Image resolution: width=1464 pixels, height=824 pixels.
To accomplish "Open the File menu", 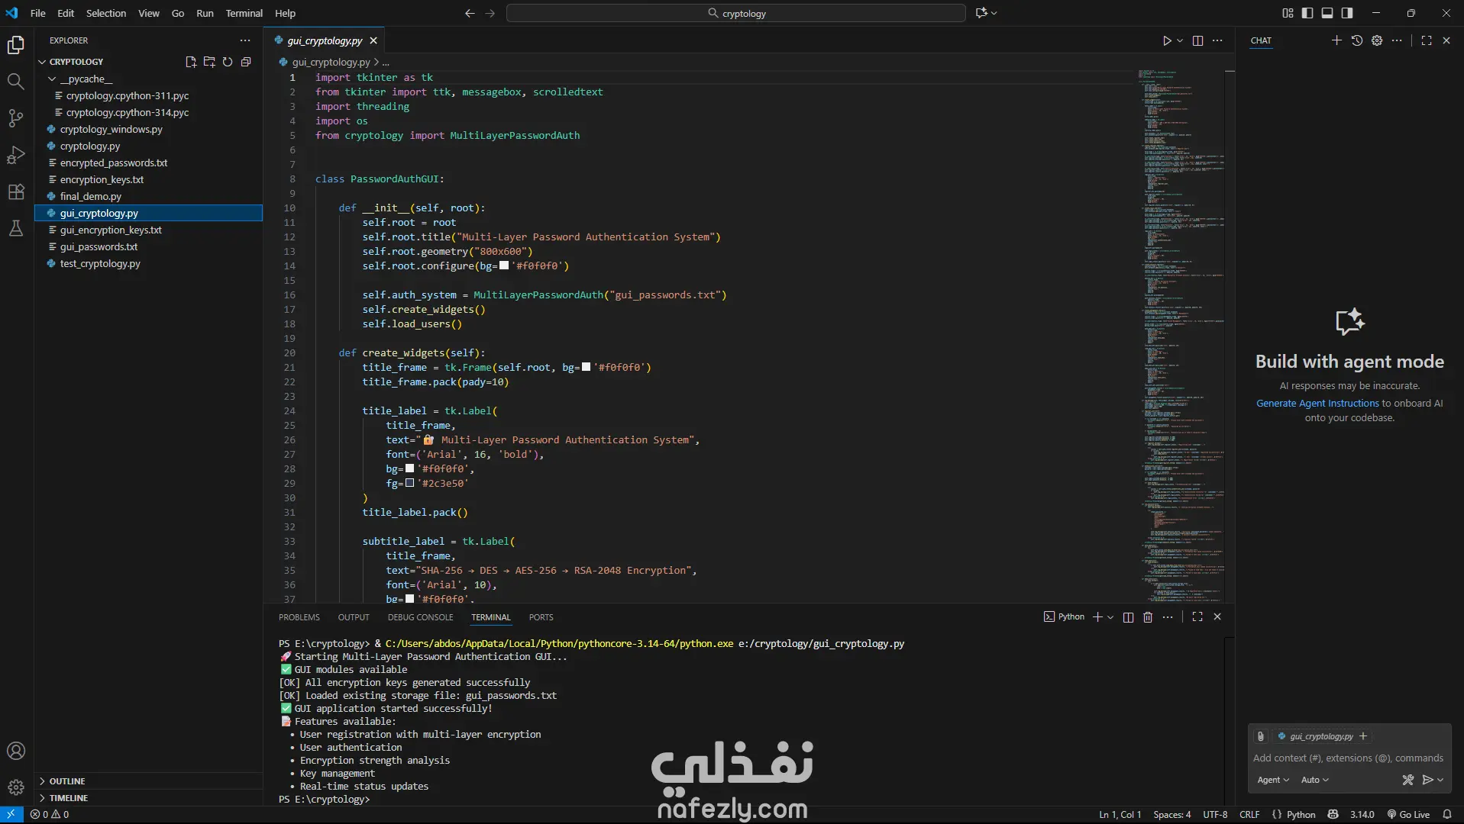I will click(x=37, y=13).
